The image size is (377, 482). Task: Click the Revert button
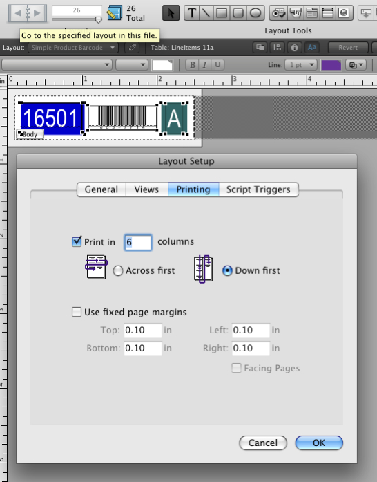pos(348,48)
